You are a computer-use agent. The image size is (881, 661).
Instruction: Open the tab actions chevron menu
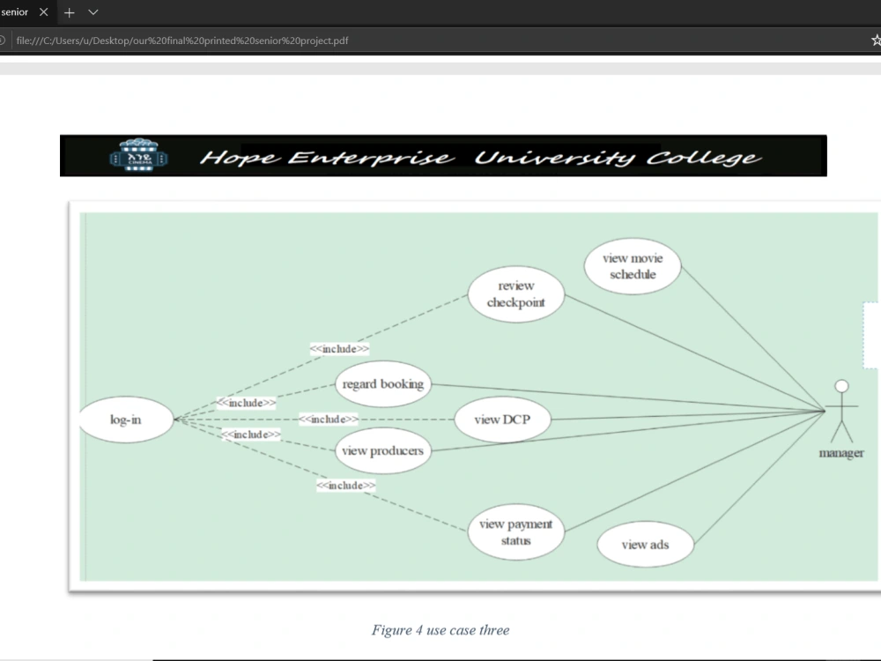93,12
